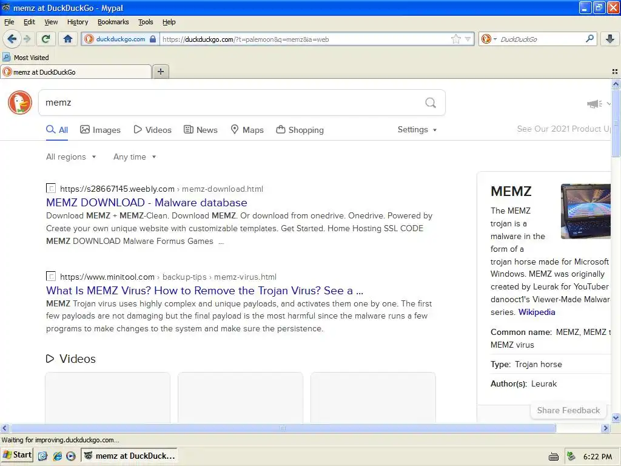Click the Show Desktop quick launch icon
The width and height of the screenshot is (621, 466).
[43, 456]
